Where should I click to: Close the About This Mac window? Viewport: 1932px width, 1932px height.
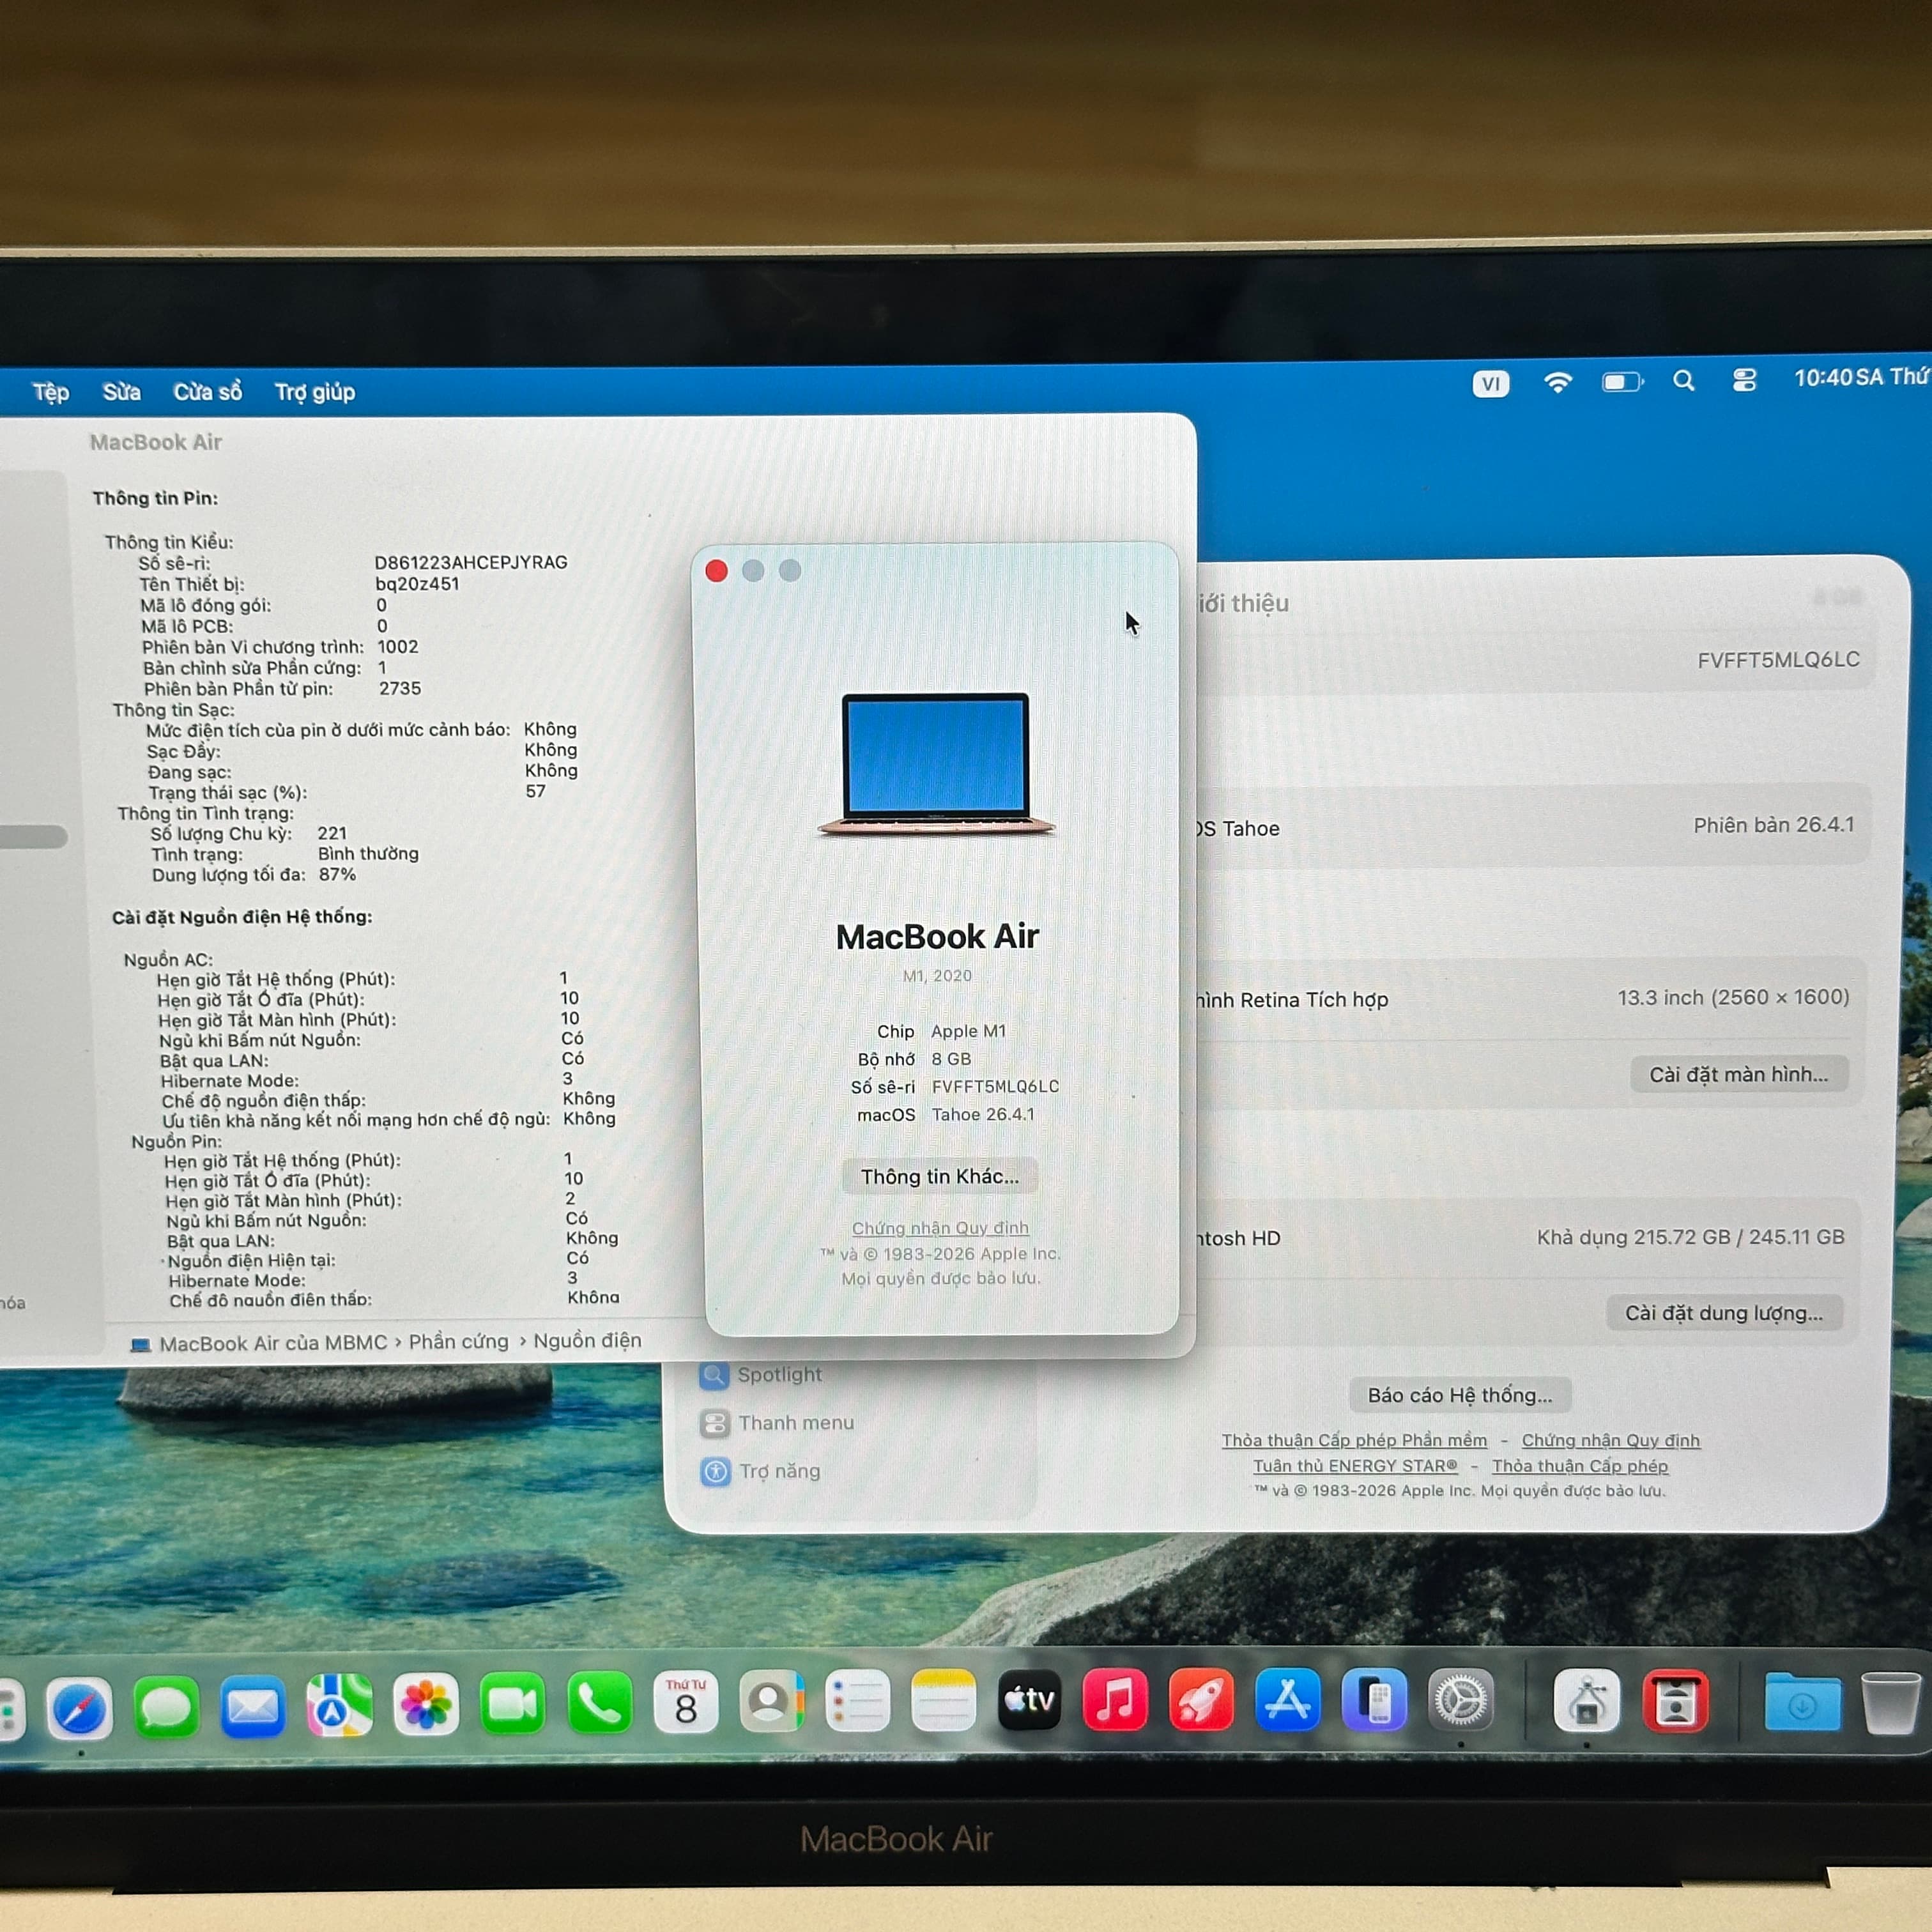(x=716, y=571)
